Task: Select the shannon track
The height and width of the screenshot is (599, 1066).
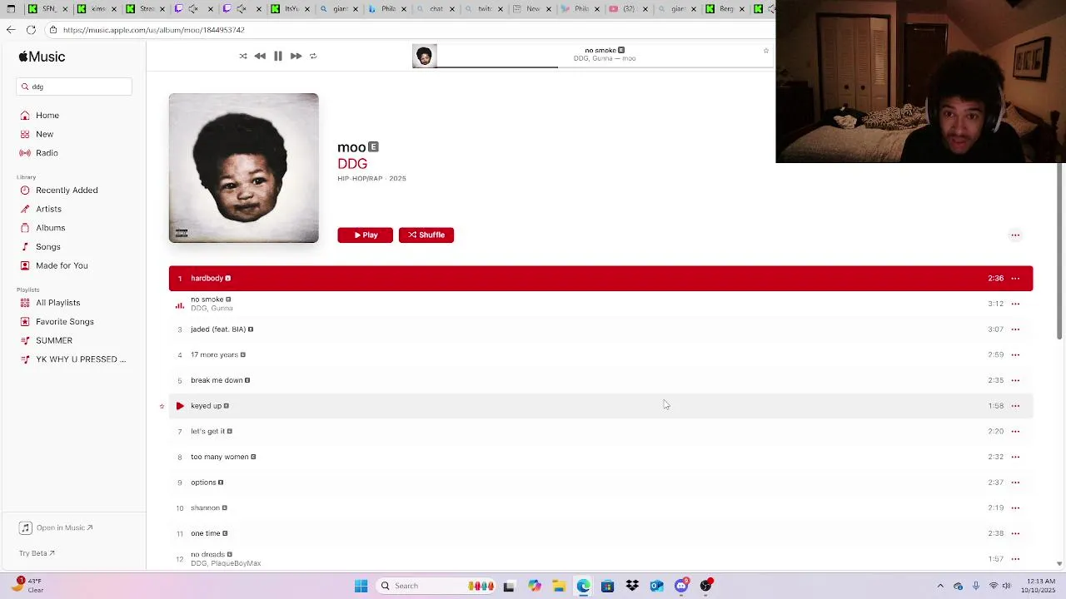Action: click(600, 507)
